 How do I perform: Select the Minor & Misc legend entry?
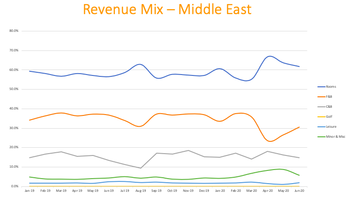(x=331, y=137)
